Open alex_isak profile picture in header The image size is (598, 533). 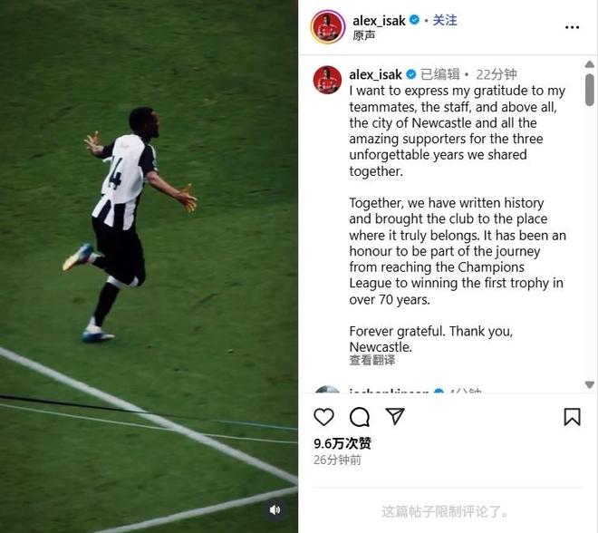pos(328,27)
